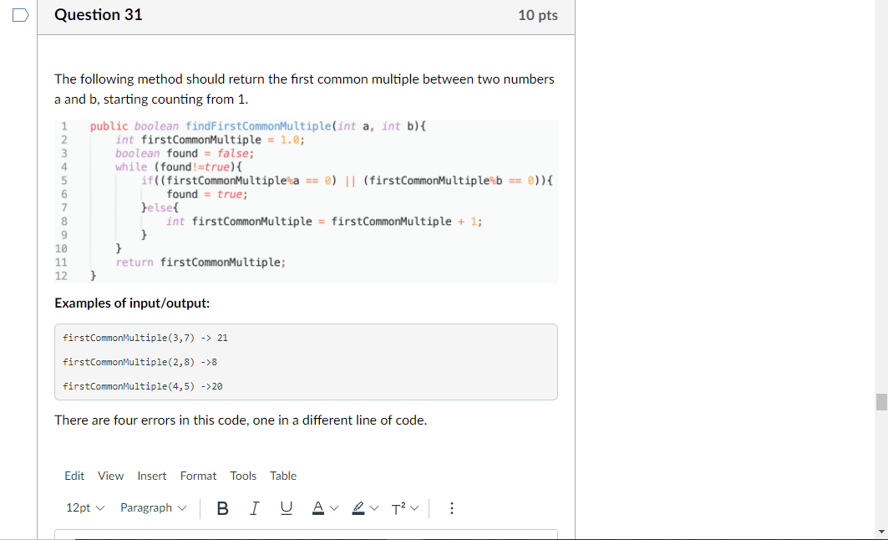
Task: Open the Tools menu
Action: (x=243, y=476)
